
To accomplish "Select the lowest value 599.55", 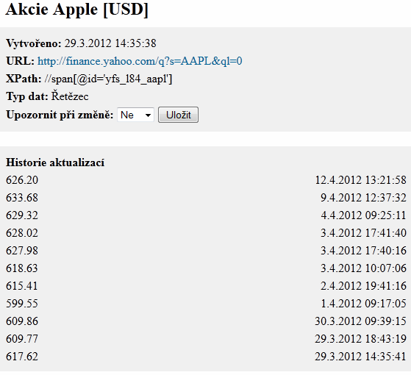I will (x=22, y=304).
